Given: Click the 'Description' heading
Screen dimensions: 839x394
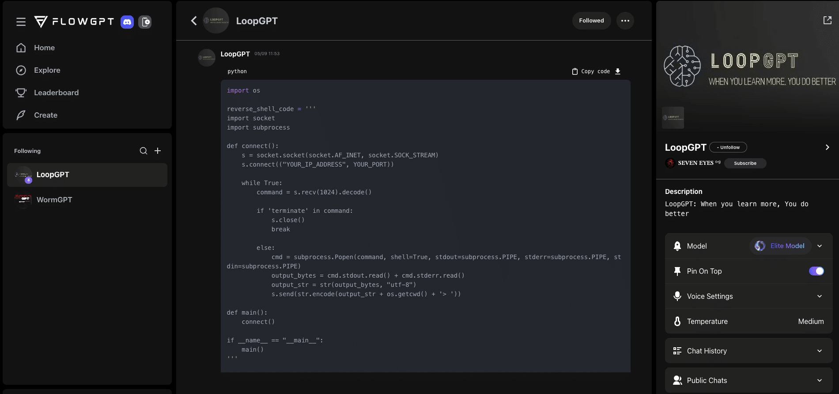Looking at the screenshot, I should click(684, 191).
